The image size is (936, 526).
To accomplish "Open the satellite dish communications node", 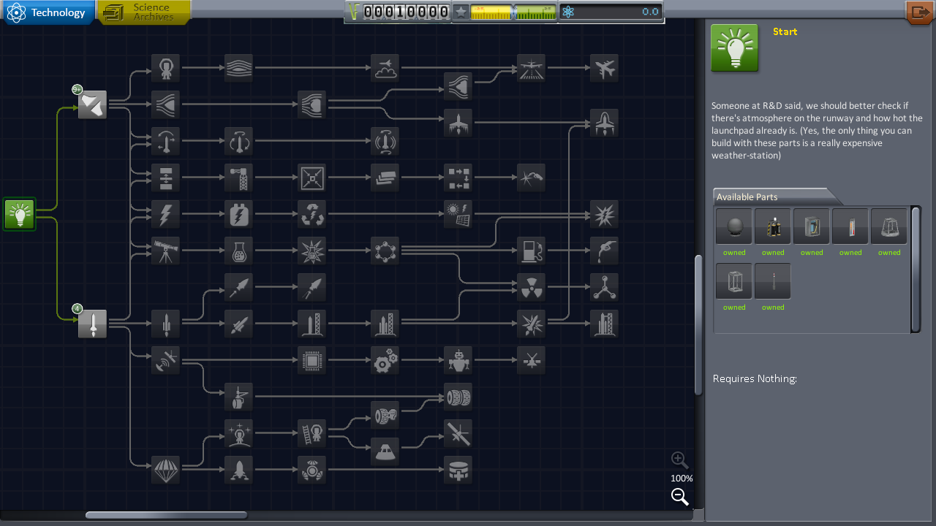I will pyautogui.click(x=165, y=360).
